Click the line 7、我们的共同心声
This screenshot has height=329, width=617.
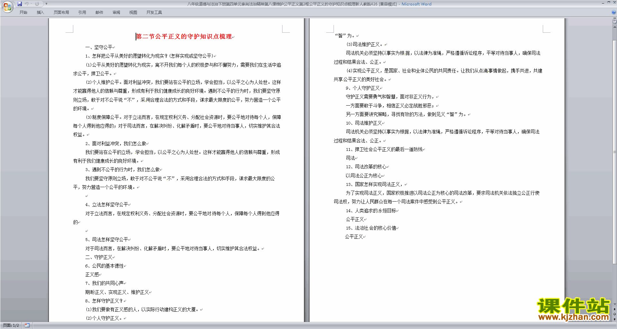pos(104,283)
